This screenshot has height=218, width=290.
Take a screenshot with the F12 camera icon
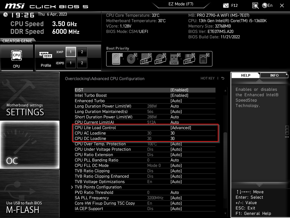click(226, 5)
